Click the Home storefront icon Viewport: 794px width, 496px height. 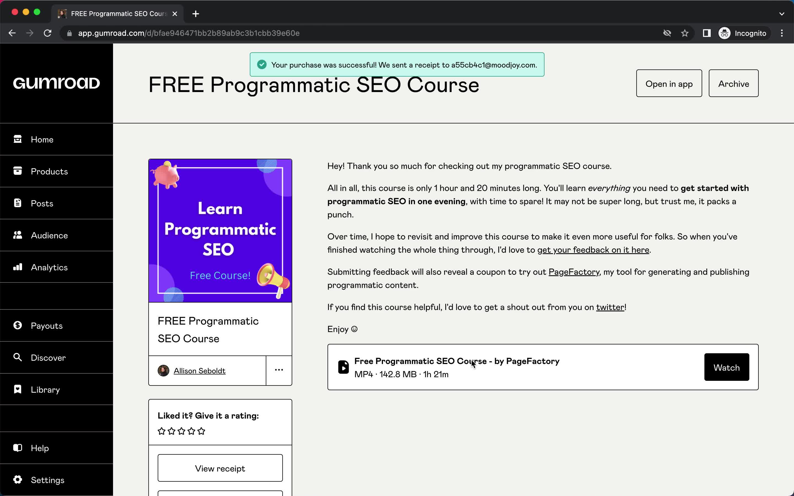coord(18,139)
